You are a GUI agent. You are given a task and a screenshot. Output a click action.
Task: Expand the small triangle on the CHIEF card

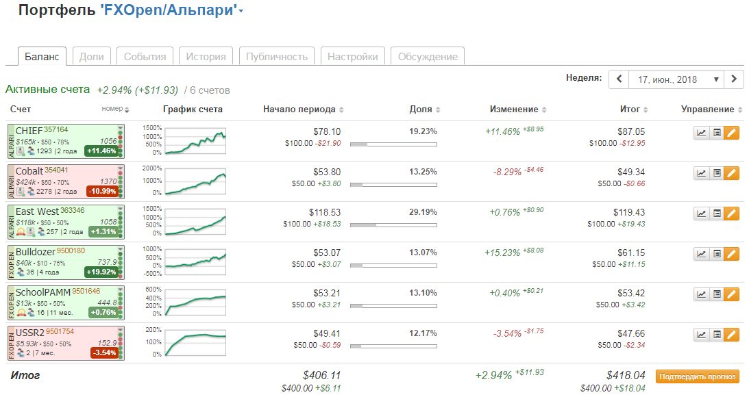tap(121, 128)
